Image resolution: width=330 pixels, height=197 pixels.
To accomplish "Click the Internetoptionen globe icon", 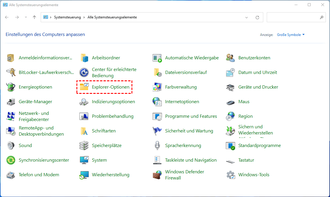I will pos(157,102).
